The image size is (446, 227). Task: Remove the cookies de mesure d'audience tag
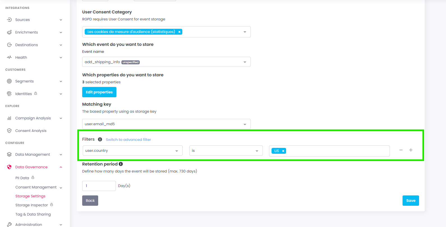(x=179, y=32)
